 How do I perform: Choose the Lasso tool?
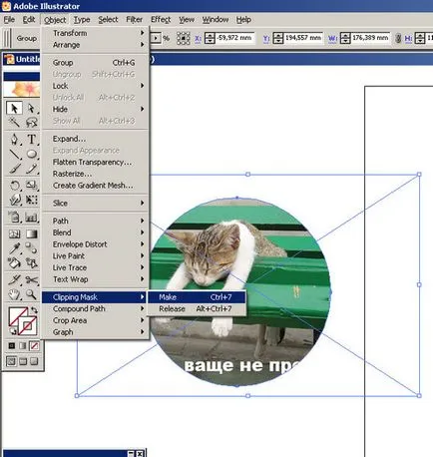pyautogui.click(x=32, y=122)
